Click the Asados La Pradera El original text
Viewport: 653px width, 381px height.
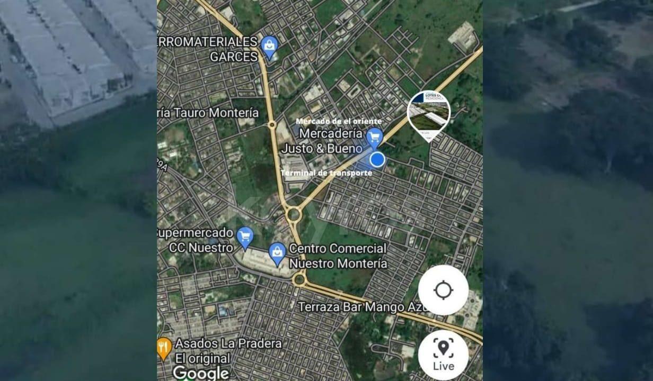tap(228, 350)
